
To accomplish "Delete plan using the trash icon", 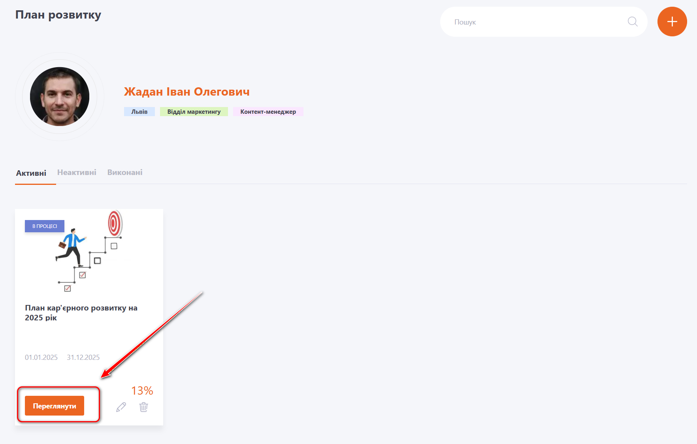I will [143, 407].
